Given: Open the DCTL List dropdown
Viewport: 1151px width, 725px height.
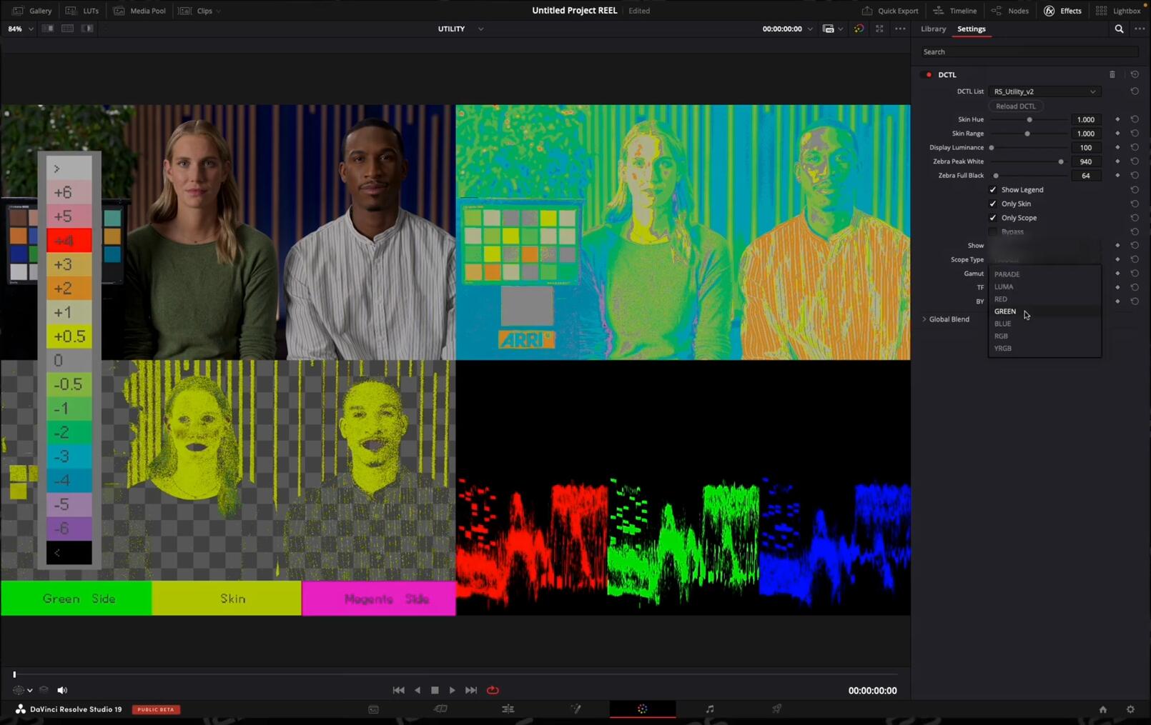Looking at the screenshot, I should 1044,91.
